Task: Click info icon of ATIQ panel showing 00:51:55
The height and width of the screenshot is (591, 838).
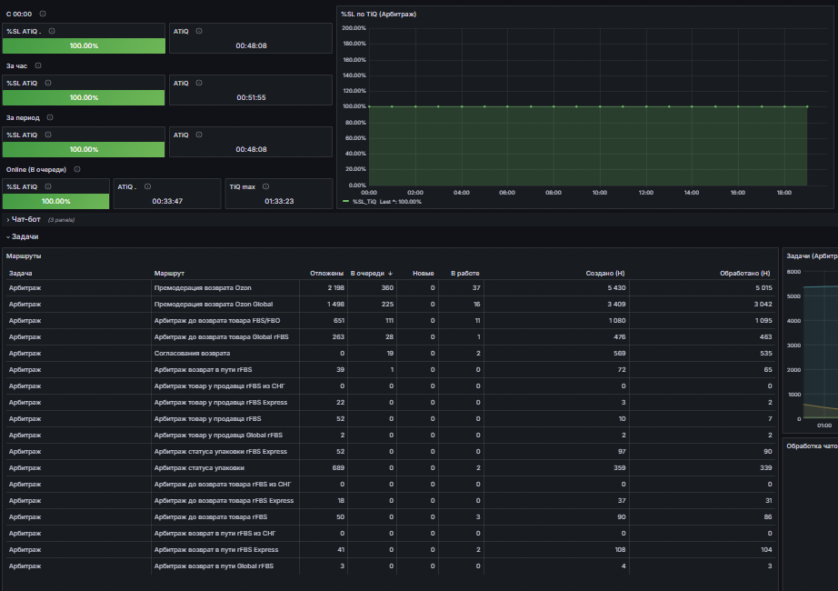Action: (x=199, y=83)
